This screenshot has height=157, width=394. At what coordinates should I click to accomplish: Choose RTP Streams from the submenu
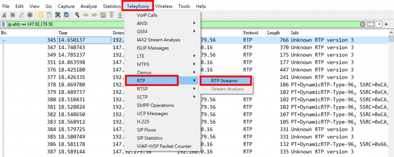click(225, 81)
